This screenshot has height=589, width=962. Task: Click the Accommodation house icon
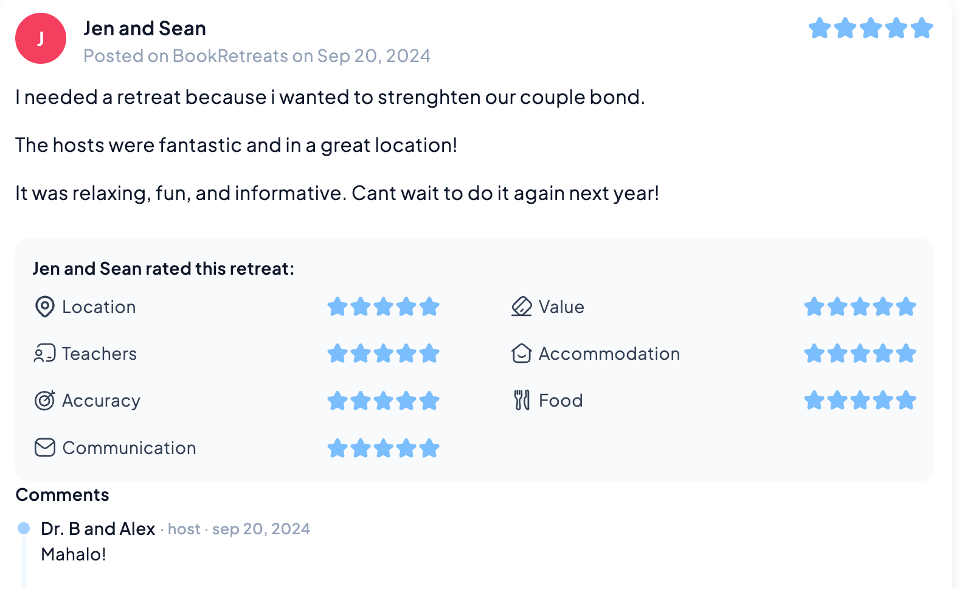click(x=521, y=354)
